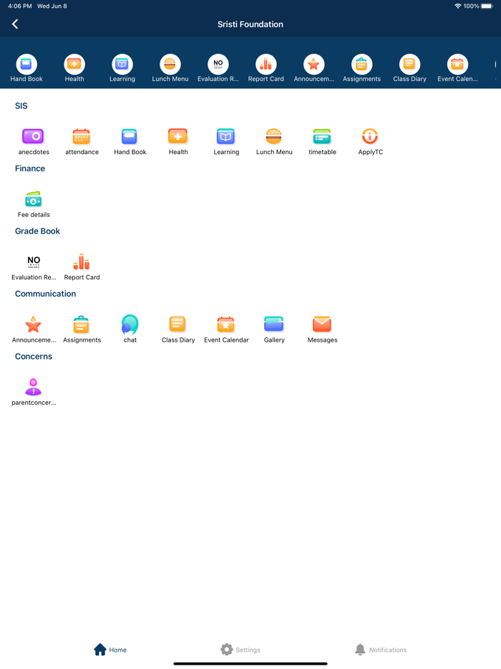Switch to the Home tab
Image resolution: width=501 pixels, height=669 pixels.
click(x=110, y=650)
